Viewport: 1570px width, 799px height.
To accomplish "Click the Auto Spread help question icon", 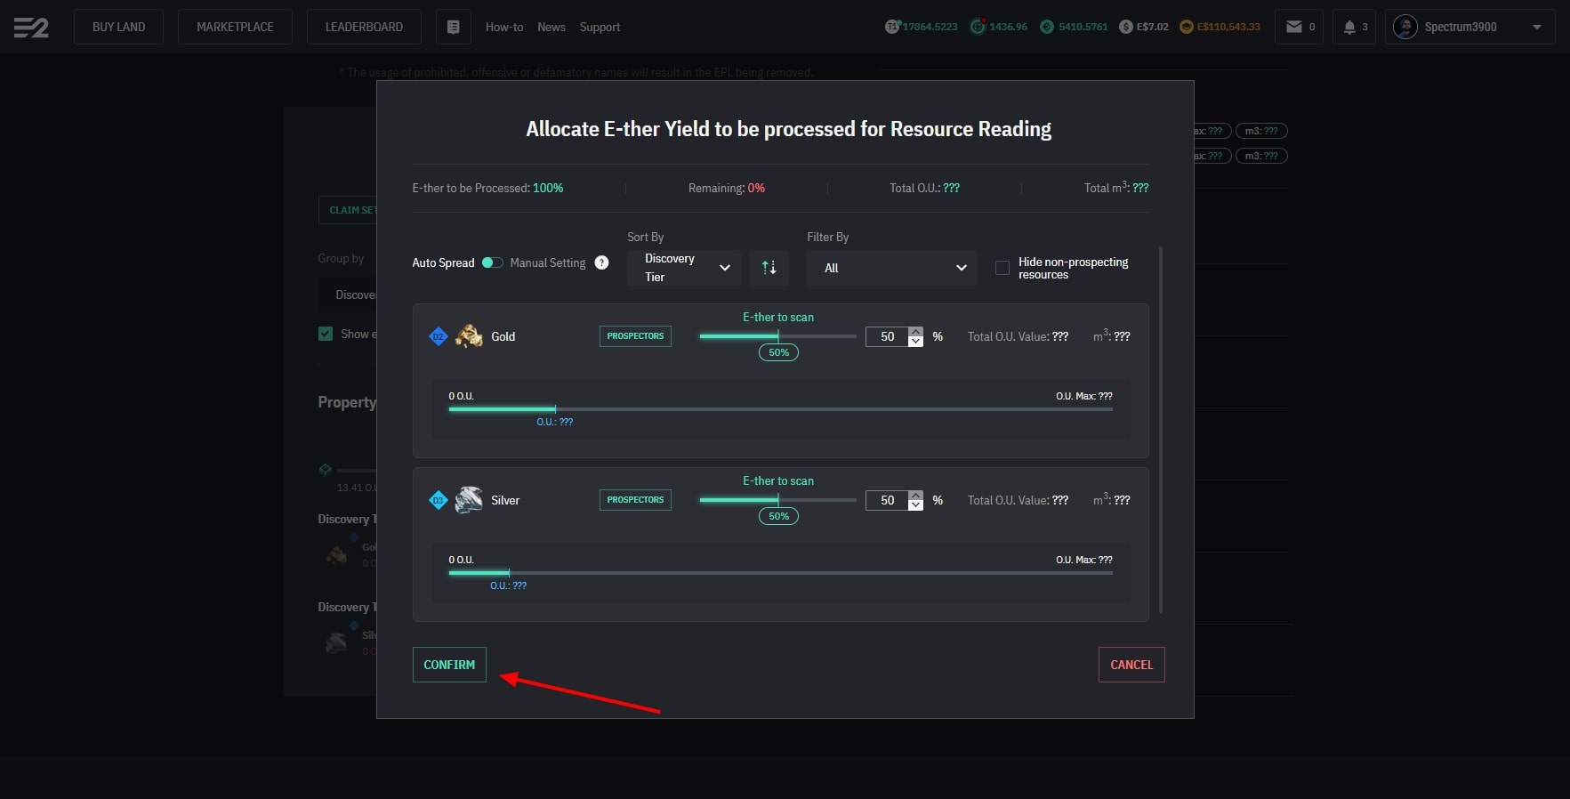I will click(x=601, y=262).
